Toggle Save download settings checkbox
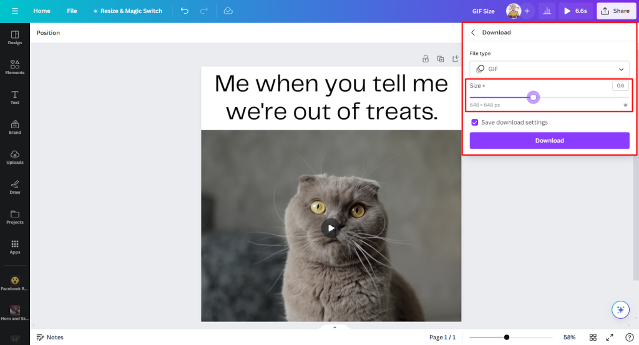Viewport: 639px width, 345px height. (475, 123)
